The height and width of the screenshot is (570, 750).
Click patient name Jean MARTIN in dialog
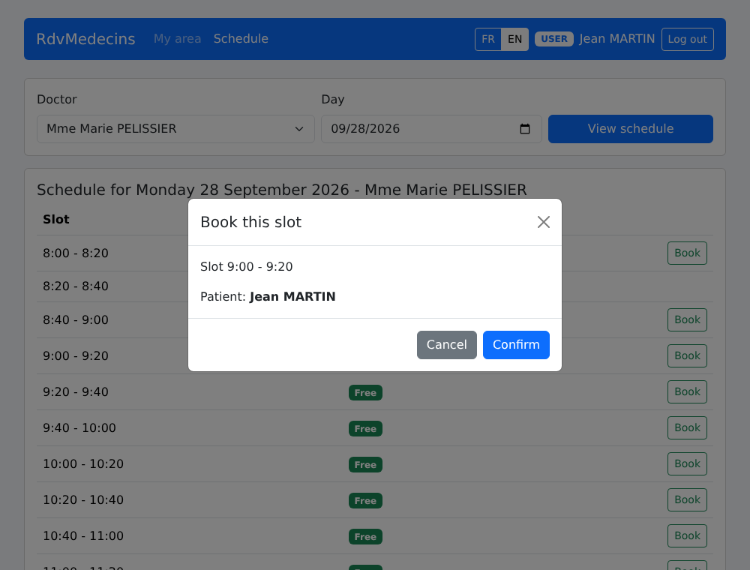(292, 296)
